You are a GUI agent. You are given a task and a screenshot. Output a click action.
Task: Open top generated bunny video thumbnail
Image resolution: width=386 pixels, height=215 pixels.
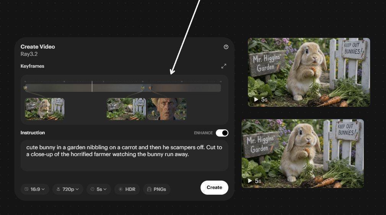click(309, 72)
